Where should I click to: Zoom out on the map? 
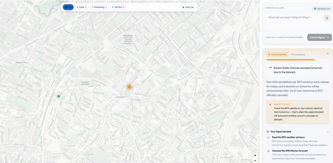[255, 161]
